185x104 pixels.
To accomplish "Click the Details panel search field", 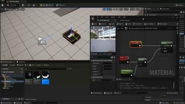I will [x=101, y=57].
